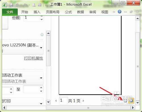This screenshot has width=142, height=112.
Task: Switch to the 视图 tab
Action: click(105, 12)
